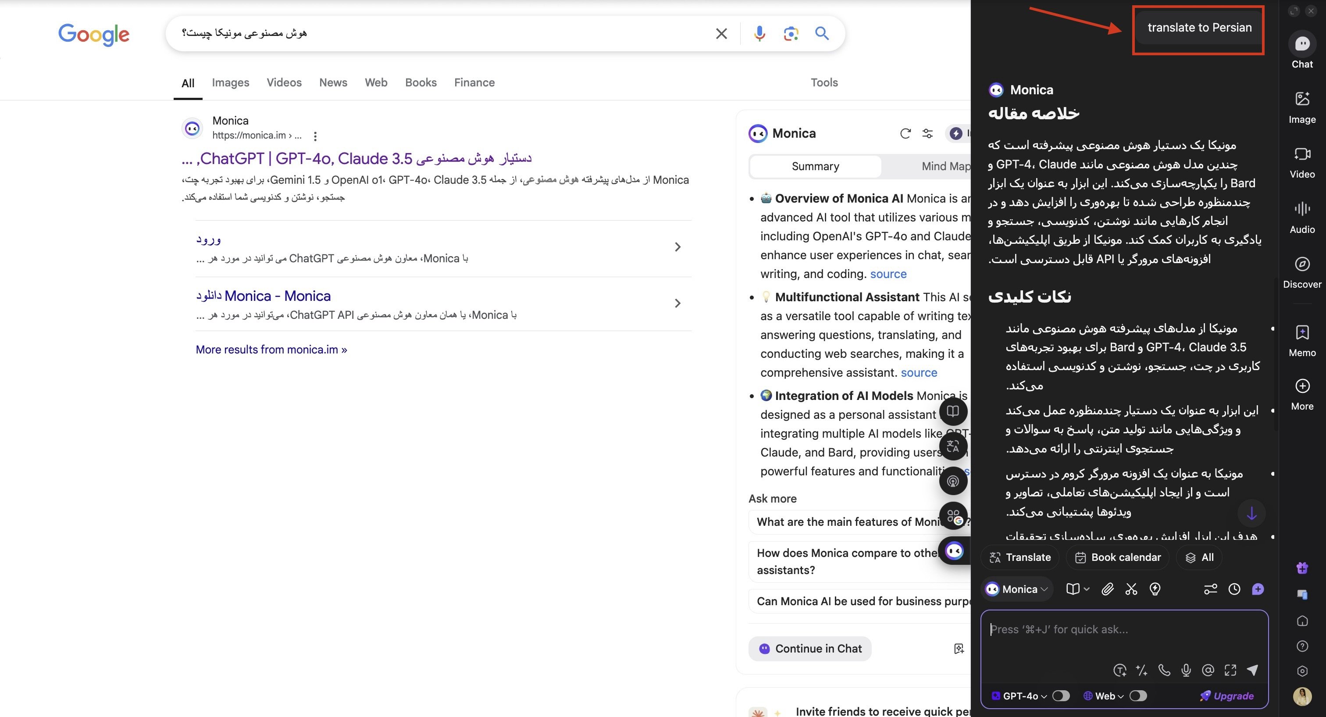
Task: Click Continue in Chat button
Action: (x=810, y=649)
